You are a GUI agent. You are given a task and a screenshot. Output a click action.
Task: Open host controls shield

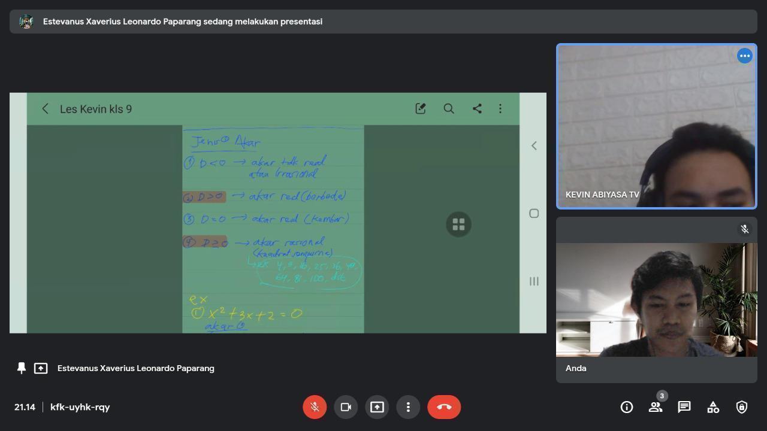click(742, 407)
